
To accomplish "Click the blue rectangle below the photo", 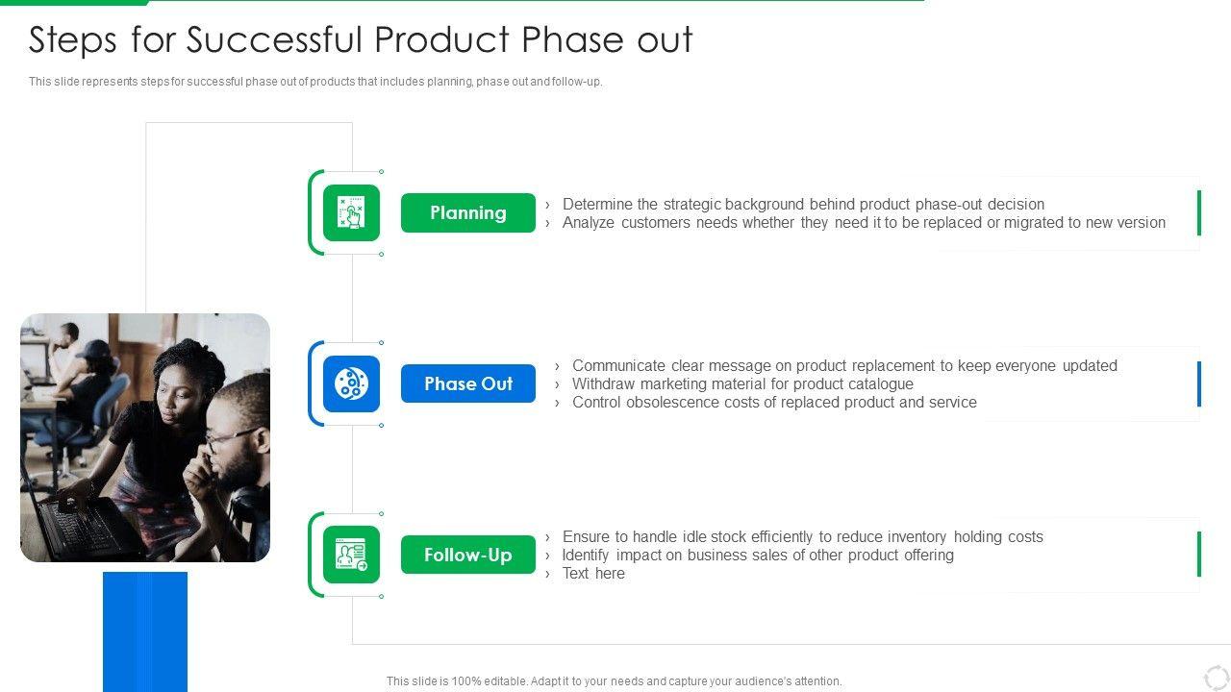I will (145, 630).
